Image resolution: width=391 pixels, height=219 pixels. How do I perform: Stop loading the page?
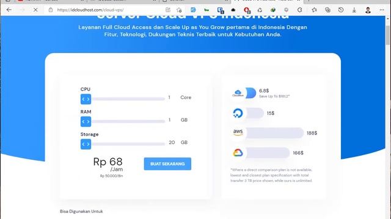coord(35,10)
